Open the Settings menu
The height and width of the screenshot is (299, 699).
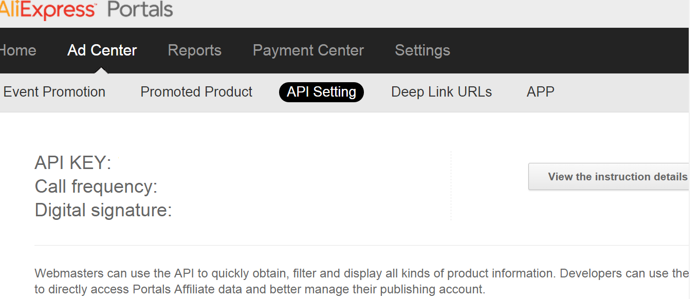pyautogui.click(x=422, y=50)
